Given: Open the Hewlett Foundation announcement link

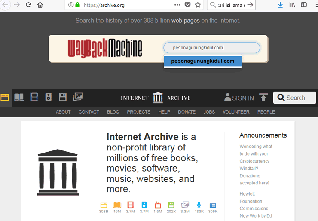Looking at the screenshot, I should pyautogui.click(x=256, y=205).
